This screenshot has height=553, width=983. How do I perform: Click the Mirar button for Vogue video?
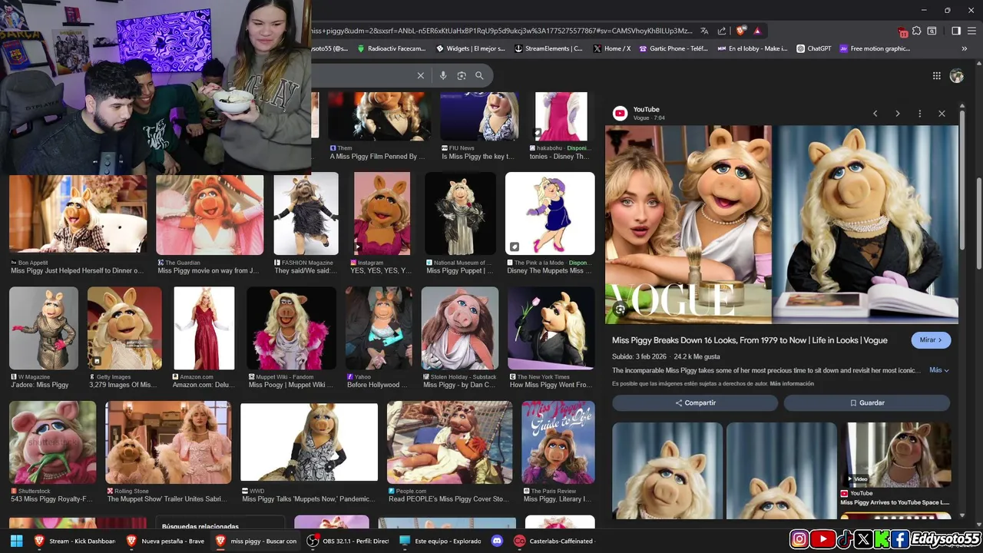931,339
